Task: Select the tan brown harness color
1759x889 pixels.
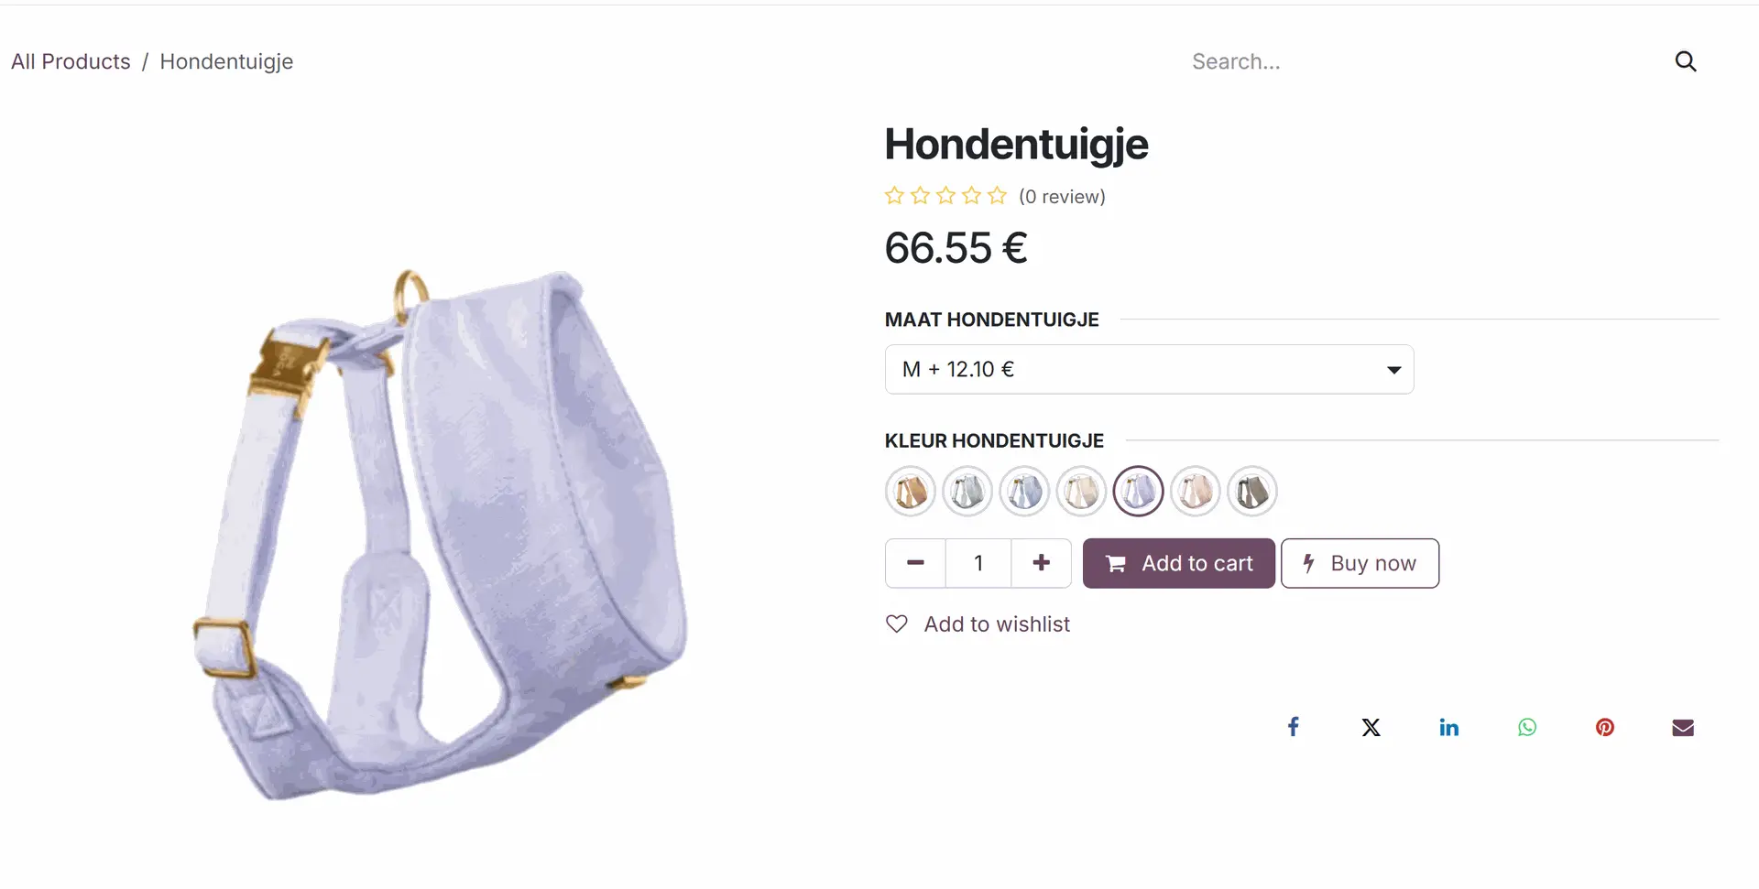Action: tap(911, 492)
